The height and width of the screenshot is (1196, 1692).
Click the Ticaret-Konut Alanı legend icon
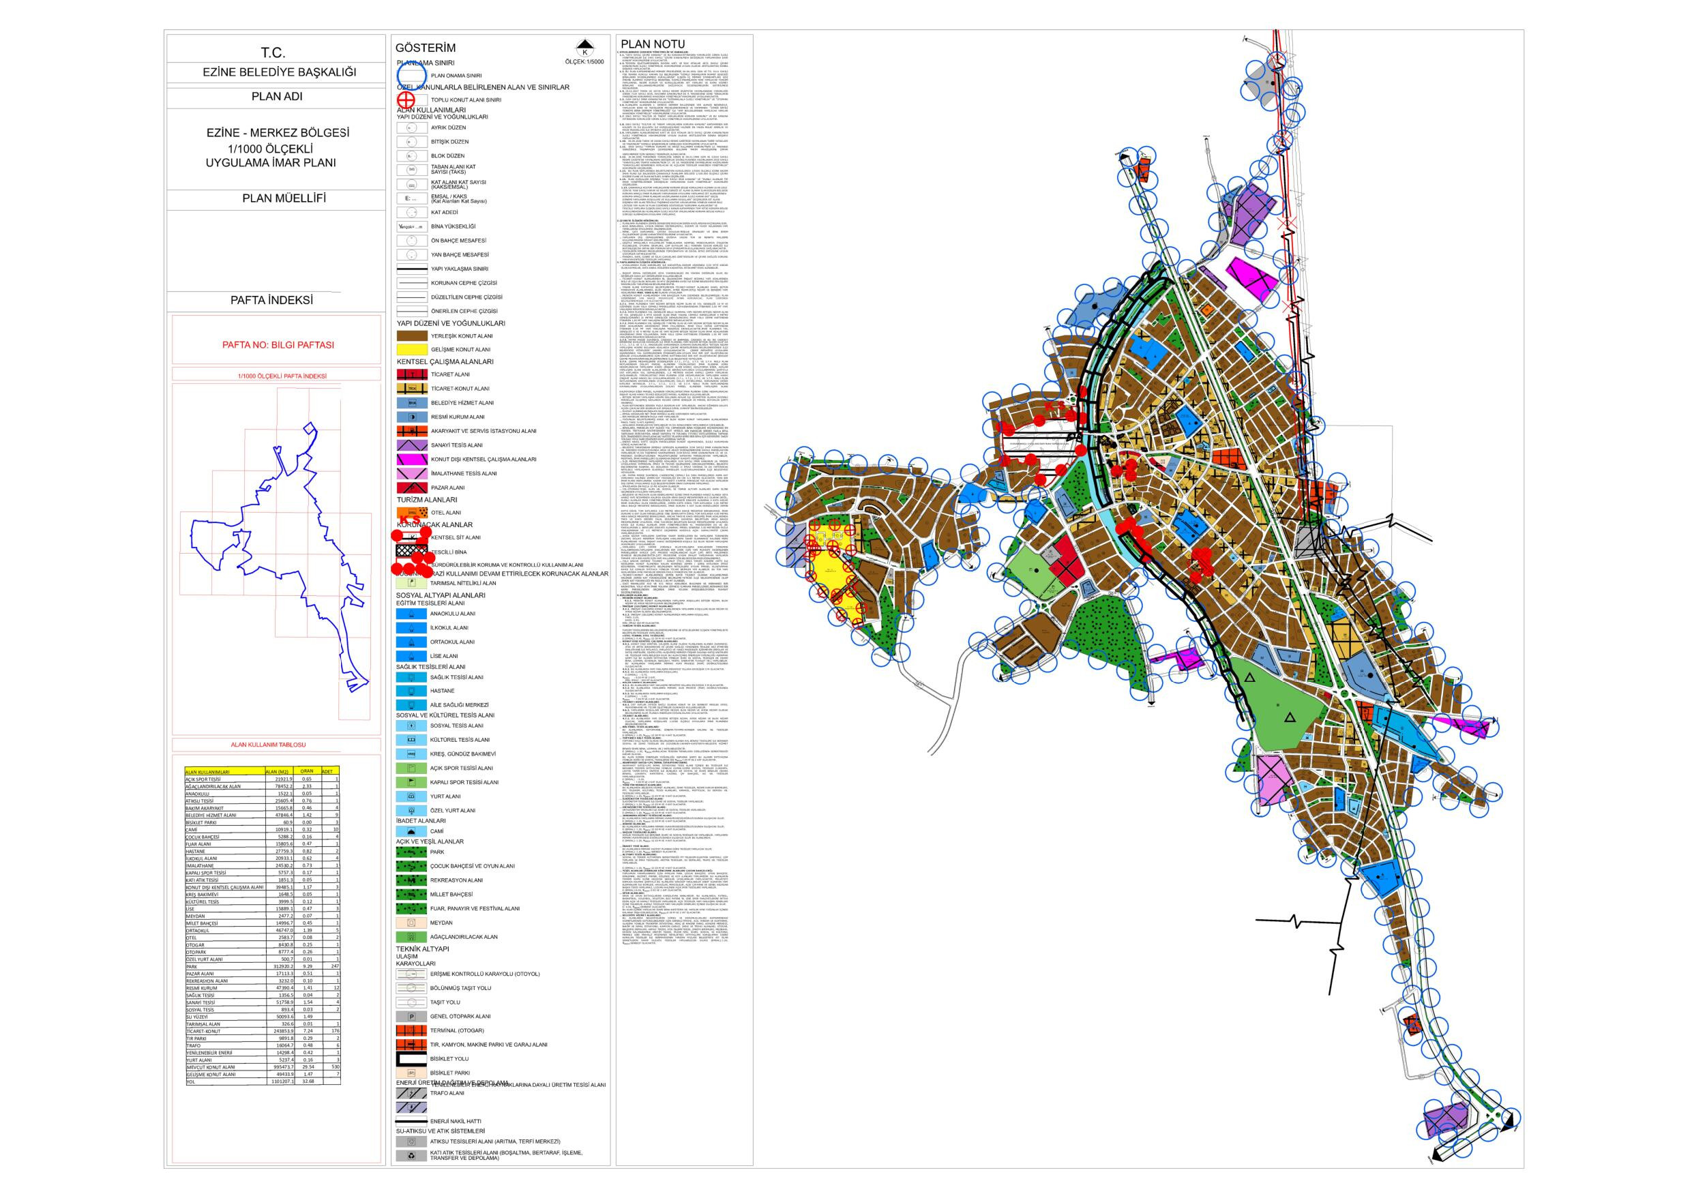point(412,389)
